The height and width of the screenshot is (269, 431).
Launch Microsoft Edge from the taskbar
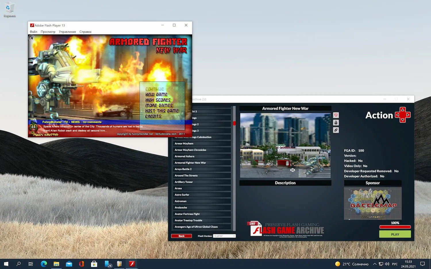click(x=44, y=264)
